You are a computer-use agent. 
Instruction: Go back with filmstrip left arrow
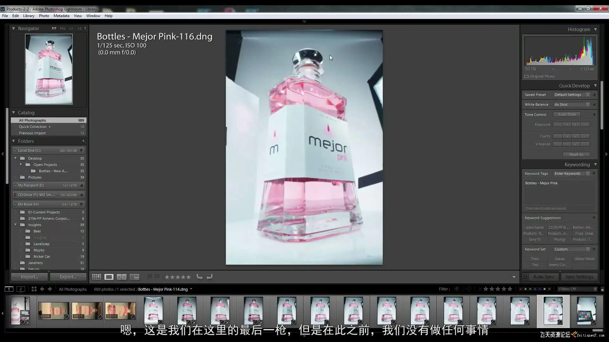pyautogui.click(x=42, y=289)
